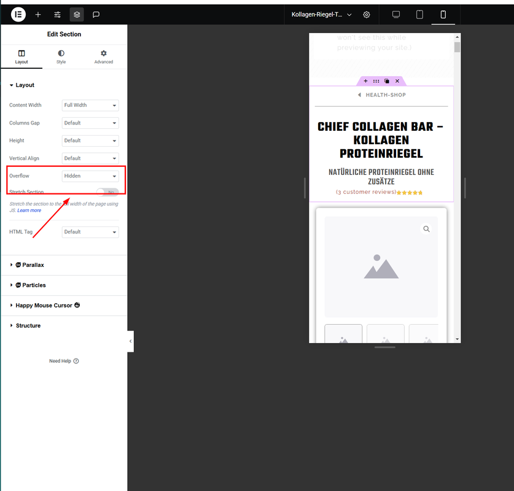
Task: Open the Elementor logo menu
Action: (18, 14)
